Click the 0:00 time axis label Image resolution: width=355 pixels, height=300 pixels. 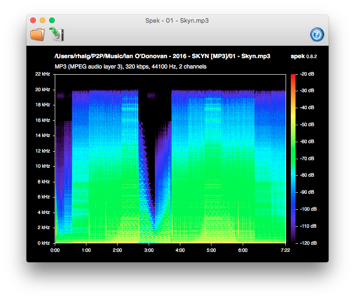55,250
